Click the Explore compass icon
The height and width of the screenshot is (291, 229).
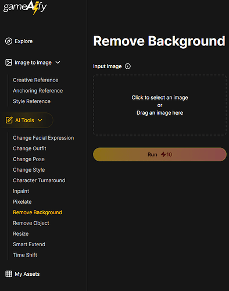9,41
